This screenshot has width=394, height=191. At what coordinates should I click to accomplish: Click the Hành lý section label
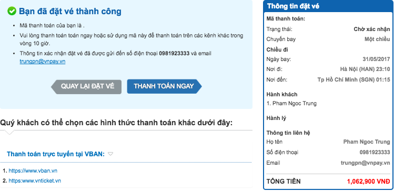[x=276, y=118]
